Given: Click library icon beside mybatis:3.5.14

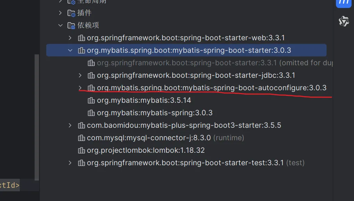Looking at the screenshot, I should coord(91,100).
